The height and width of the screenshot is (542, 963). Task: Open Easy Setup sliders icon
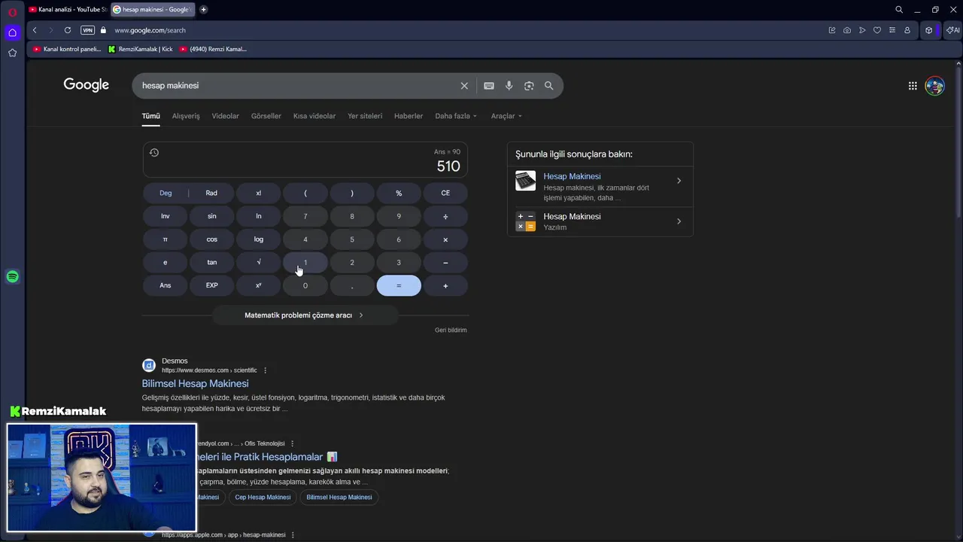pyautogui.click(x=892, y=30)
